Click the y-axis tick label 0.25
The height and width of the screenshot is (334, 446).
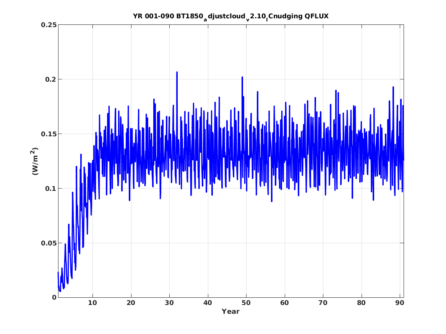pyautogui.click(x=49, y=25)
